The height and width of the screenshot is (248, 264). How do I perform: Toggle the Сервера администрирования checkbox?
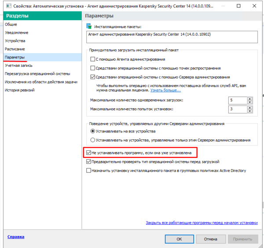coord(92,77)
